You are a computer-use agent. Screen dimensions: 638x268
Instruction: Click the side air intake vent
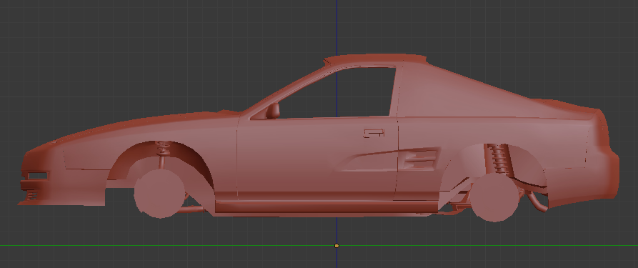click(419, 159)
